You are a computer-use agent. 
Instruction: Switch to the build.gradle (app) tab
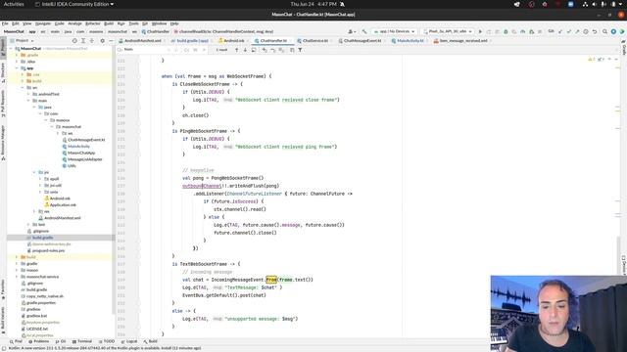point(192,41)
